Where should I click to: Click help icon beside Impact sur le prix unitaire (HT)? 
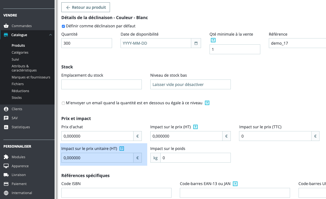click(x=122, y=148)
